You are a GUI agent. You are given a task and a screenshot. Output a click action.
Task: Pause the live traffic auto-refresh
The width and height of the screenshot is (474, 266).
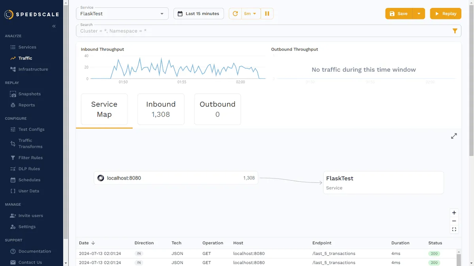click(267, 14)
